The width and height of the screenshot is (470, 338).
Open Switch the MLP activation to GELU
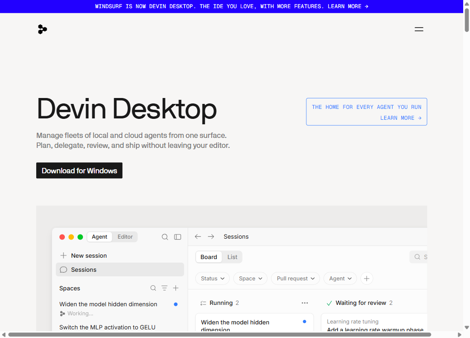[107, 327]
